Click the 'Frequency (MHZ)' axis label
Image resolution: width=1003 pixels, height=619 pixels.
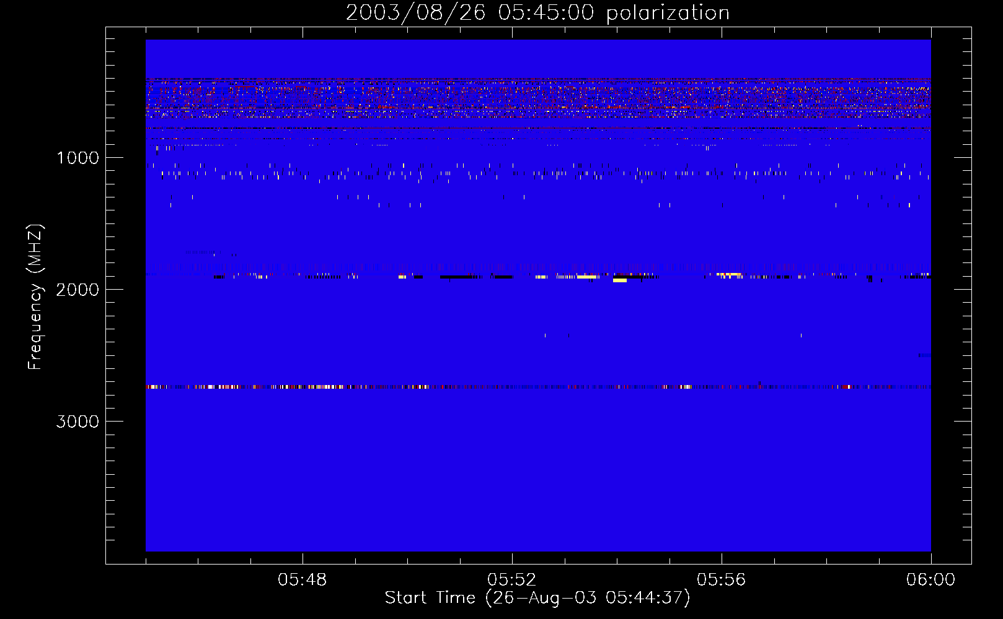[x=36, y=297]
